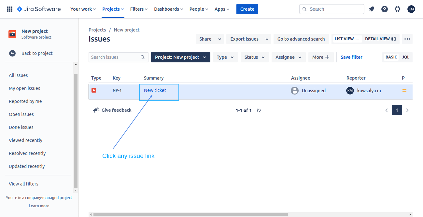Click the sidebar vertical scrollbar
The width and height of the screenshot is (423, 217).
76,131
